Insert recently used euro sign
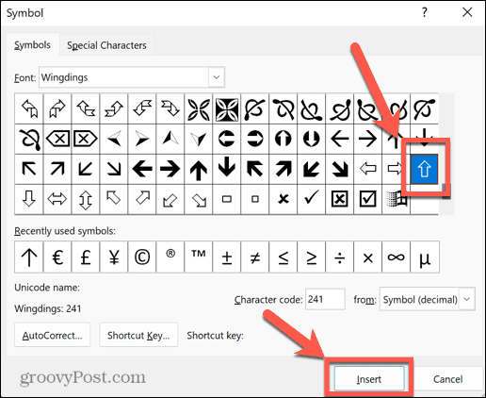The width and height of the screenshot is (486, 398). (57, 257)
